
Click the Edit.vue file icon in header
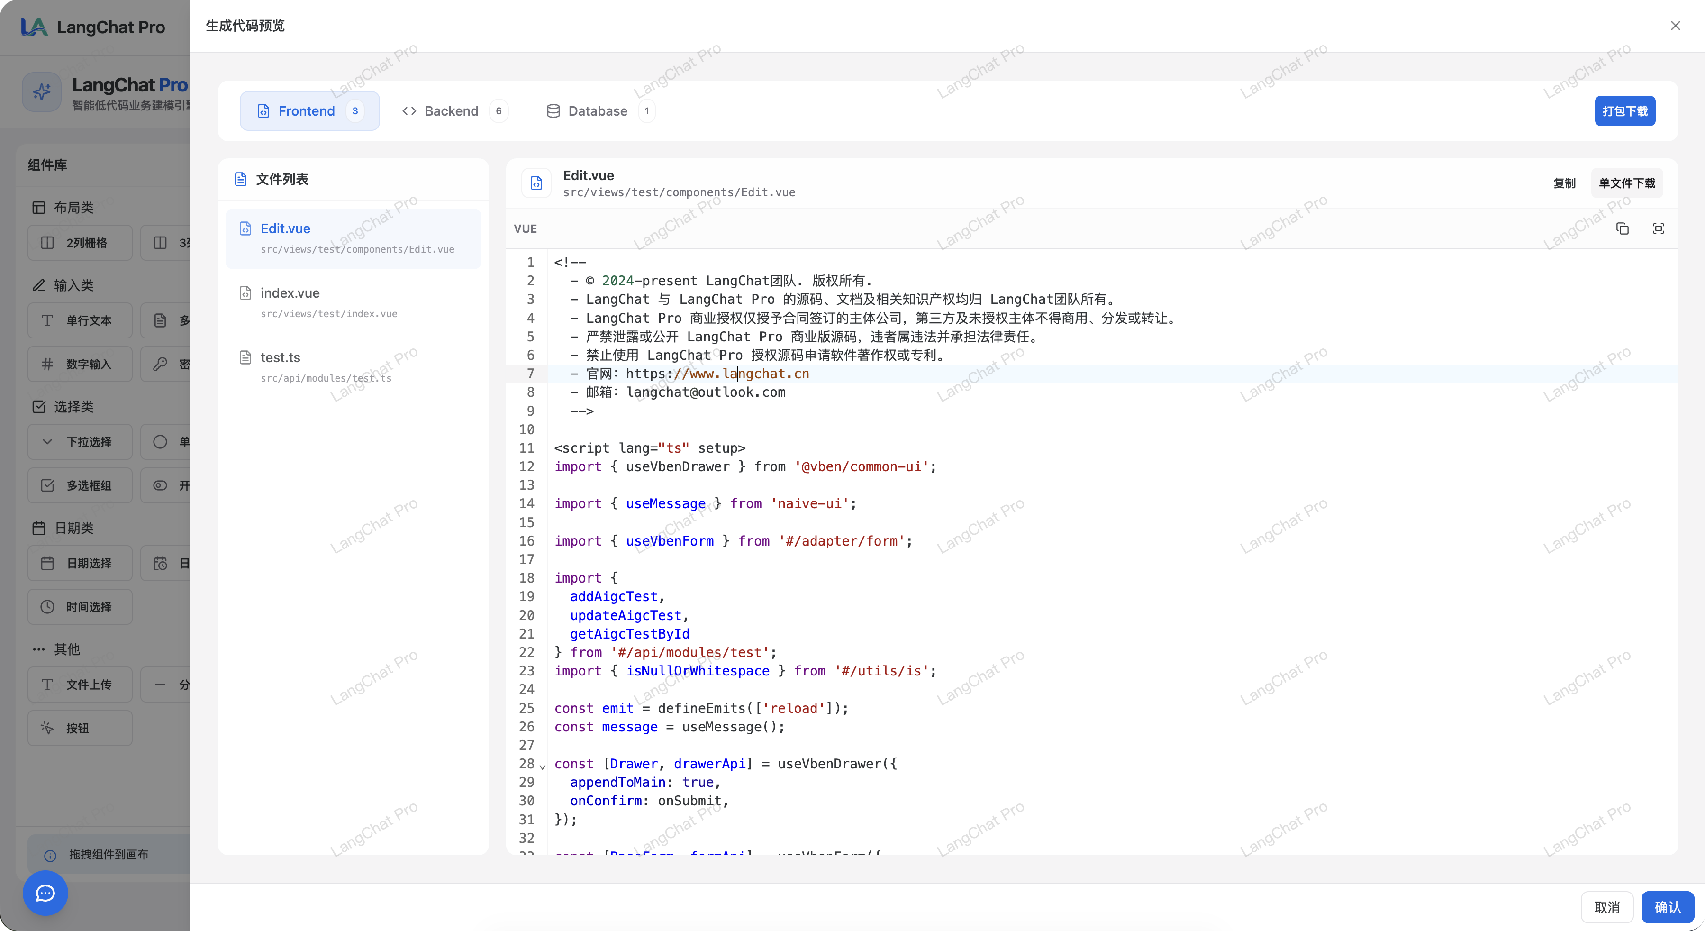(x=536, y=183)
